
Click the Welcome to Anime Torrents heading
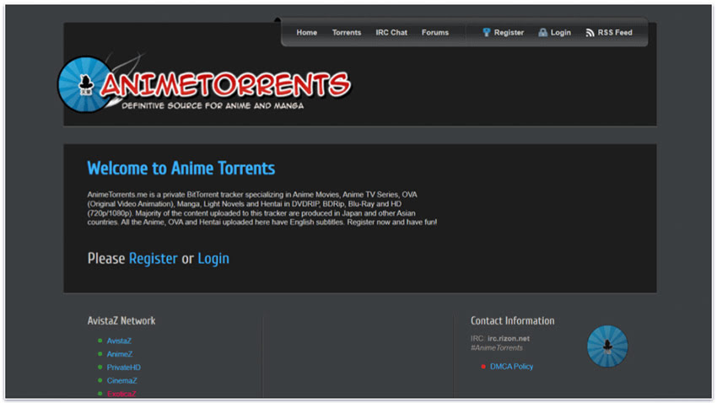point(181,168)
